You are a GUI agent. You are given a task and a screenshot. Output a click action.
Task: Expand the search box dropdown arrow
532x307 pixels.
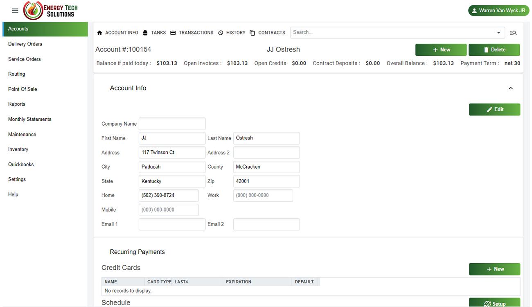(x=498, y=33)
